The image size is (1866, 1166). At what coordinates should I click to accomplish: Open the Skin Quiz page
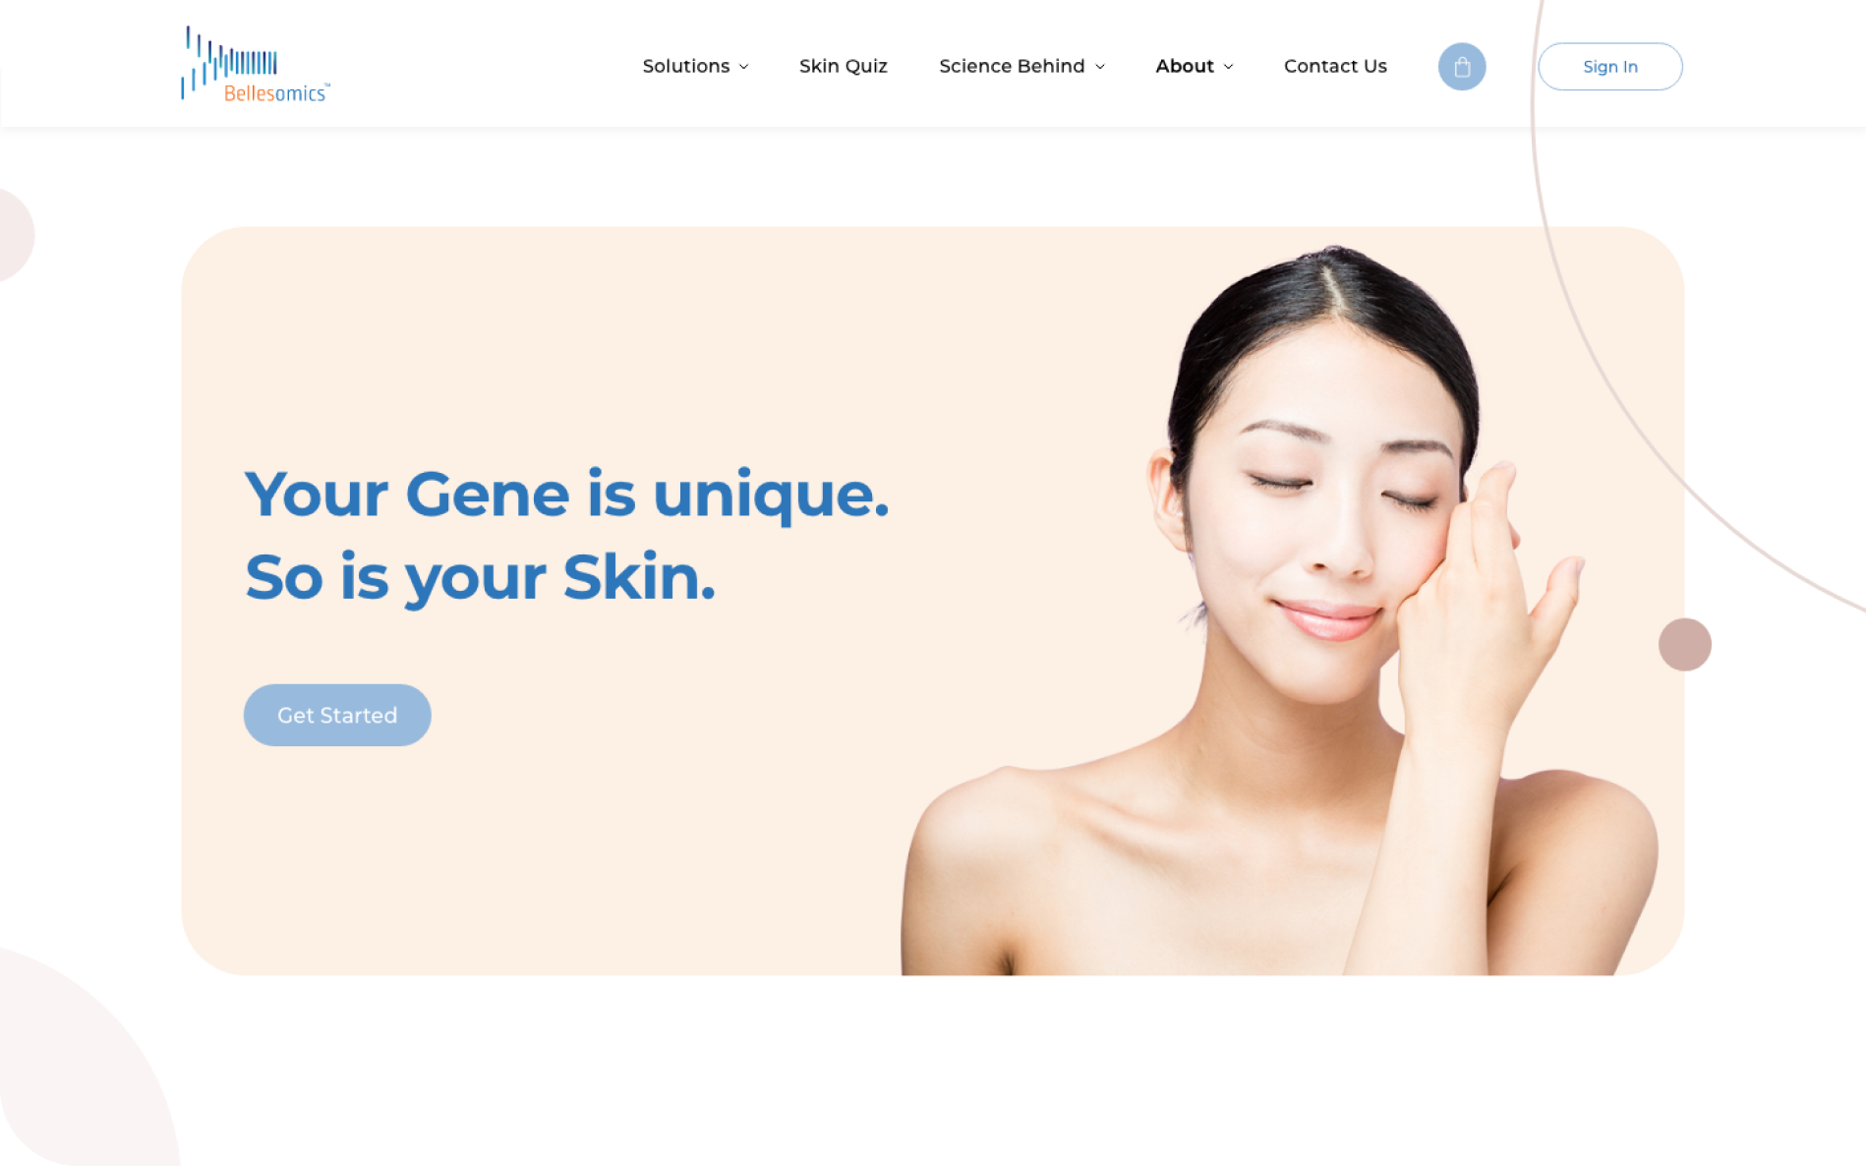click(844, 66)
